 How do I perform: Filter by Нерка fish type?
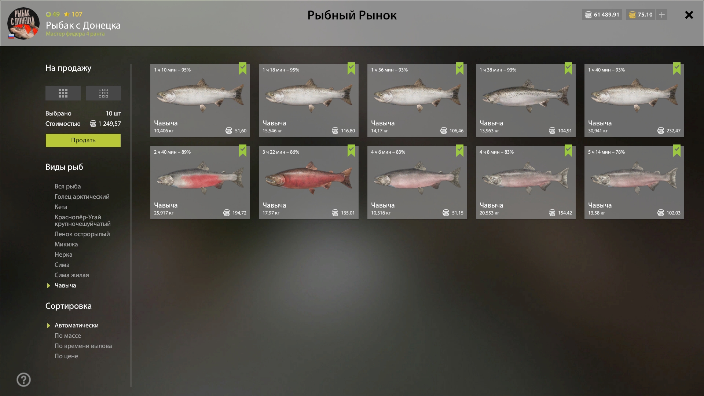tap(63, 254)
